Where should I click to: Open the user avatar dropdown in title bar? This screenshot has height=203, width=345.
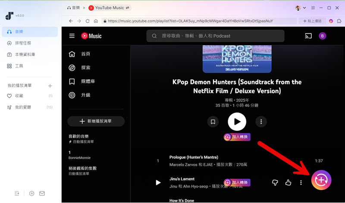pyautogui.click(x=301, y=8)
